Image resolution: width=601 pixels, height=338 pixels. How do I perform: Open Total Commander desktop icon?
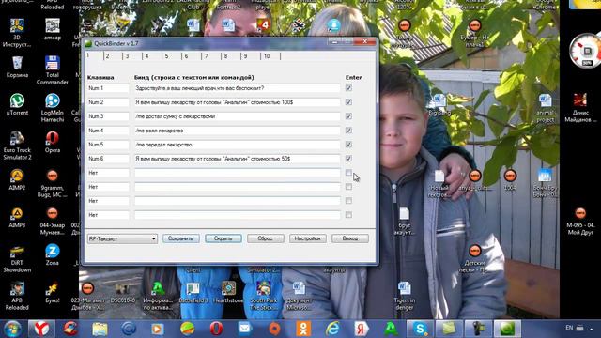(53, 70)
